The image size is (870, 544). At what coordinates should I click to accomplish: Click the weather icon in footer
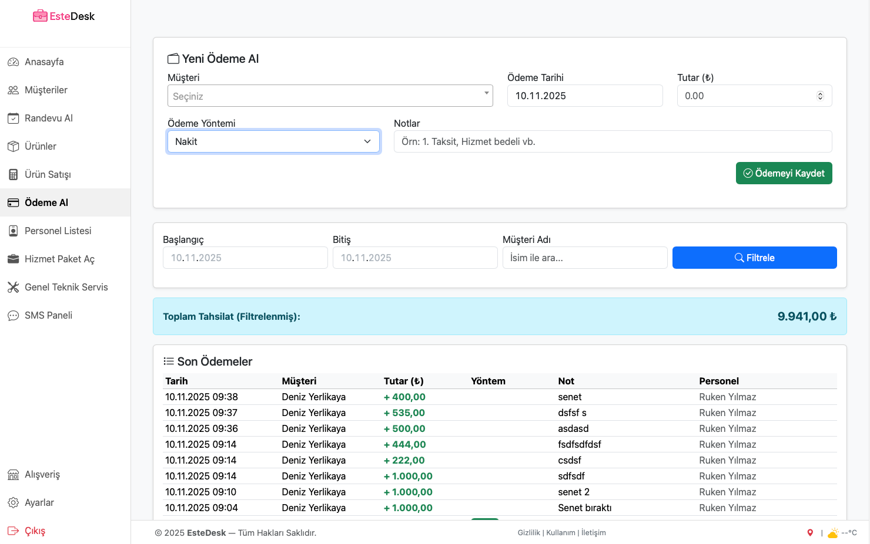[833, 533]
